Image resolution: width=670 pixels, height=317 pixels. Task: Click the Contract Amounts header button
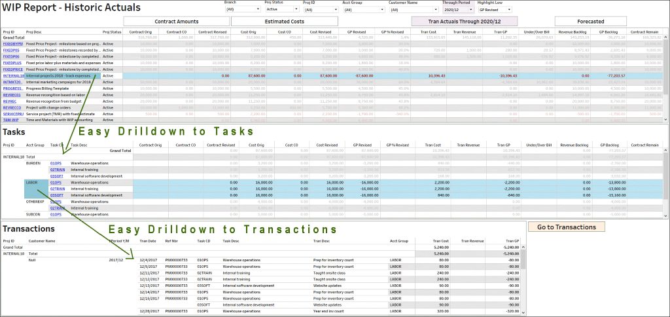[175, 22]
